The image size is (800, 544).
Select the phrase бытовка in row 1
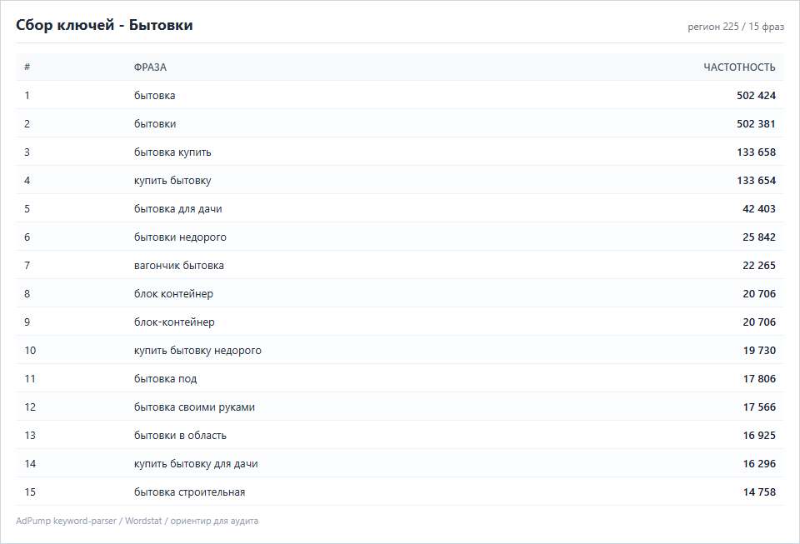click(155, 95)
